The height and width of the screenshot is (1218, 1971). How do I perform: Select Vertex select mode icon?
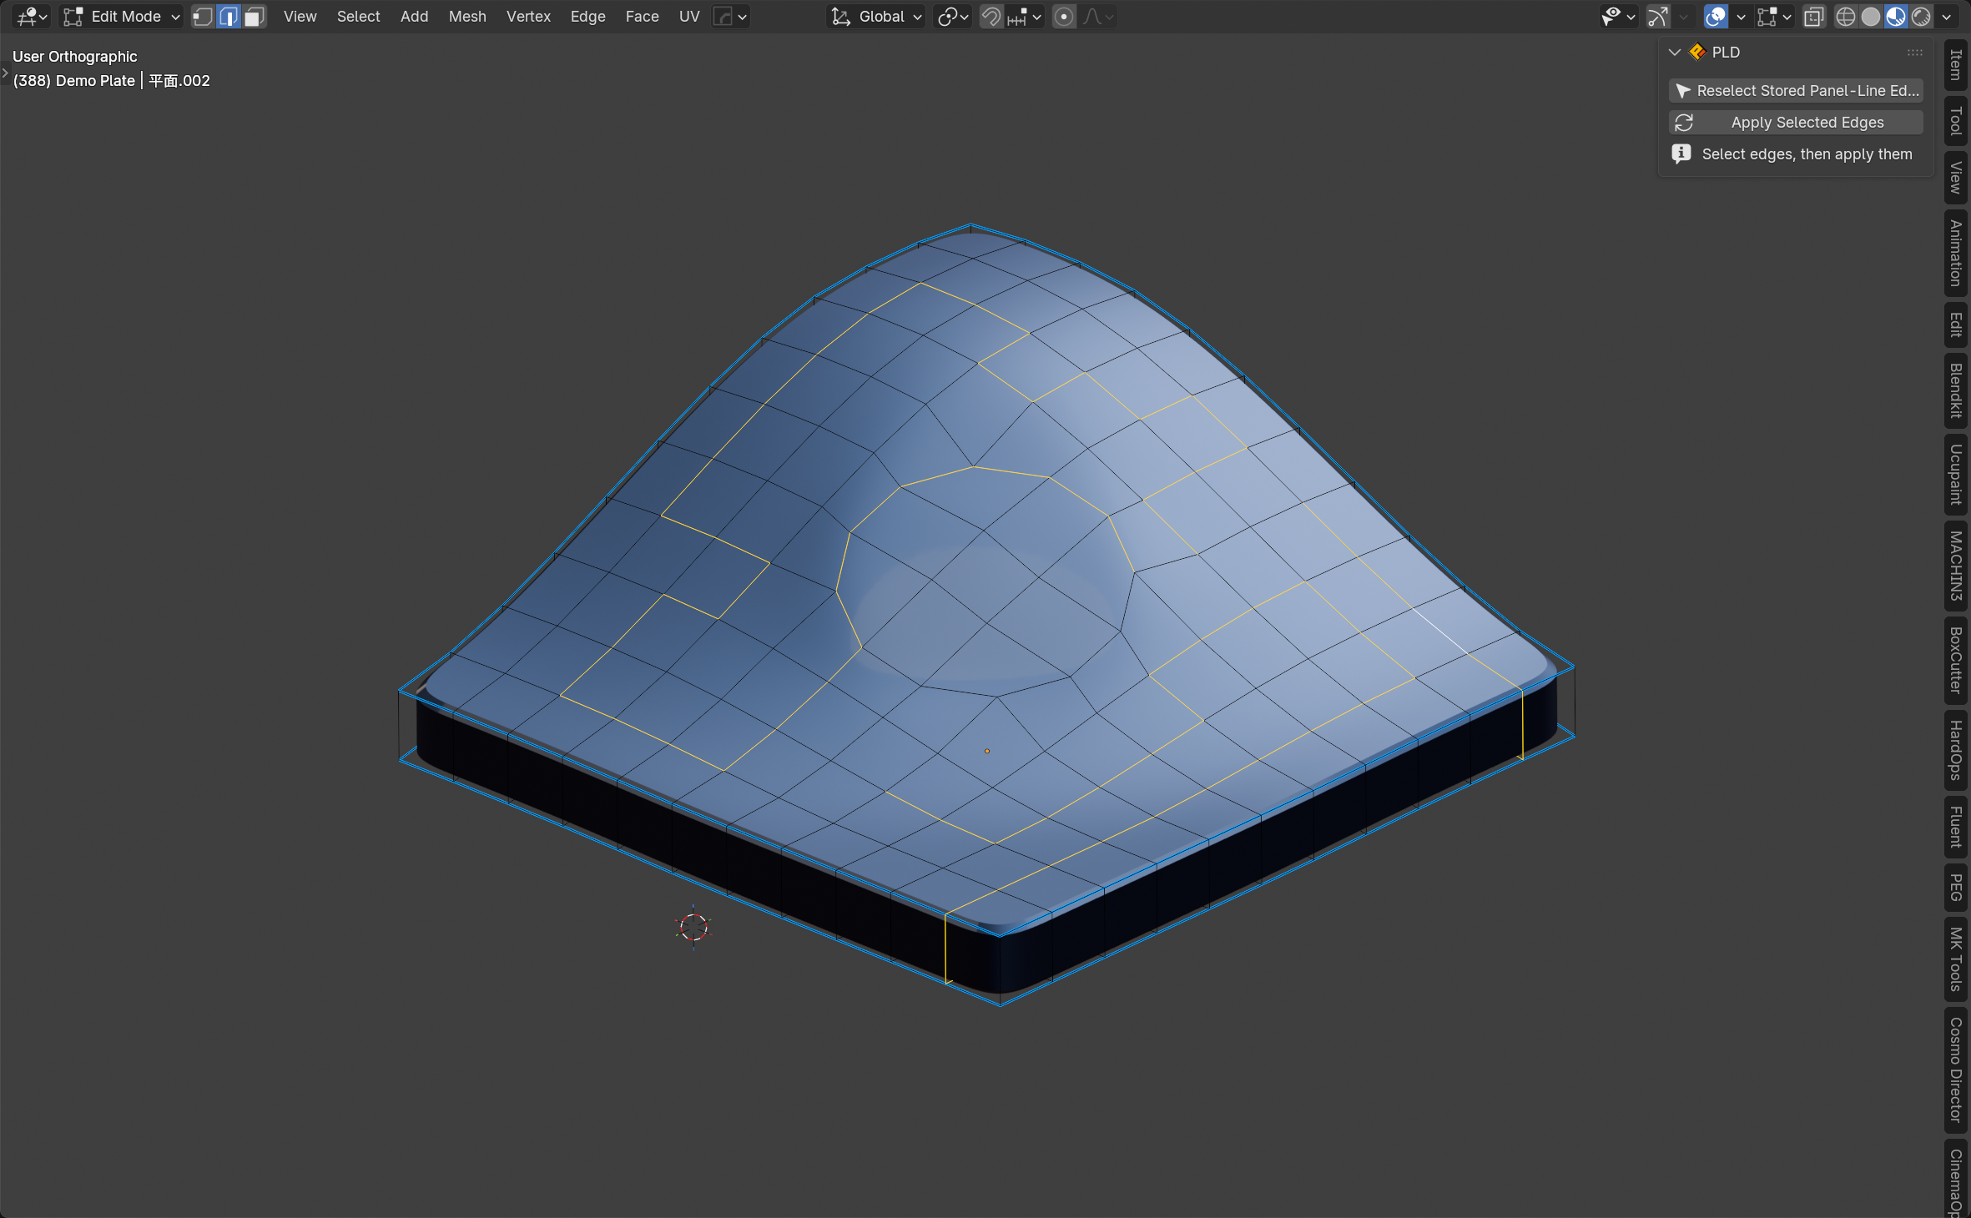pyautogui.click(x=203, y=17)
